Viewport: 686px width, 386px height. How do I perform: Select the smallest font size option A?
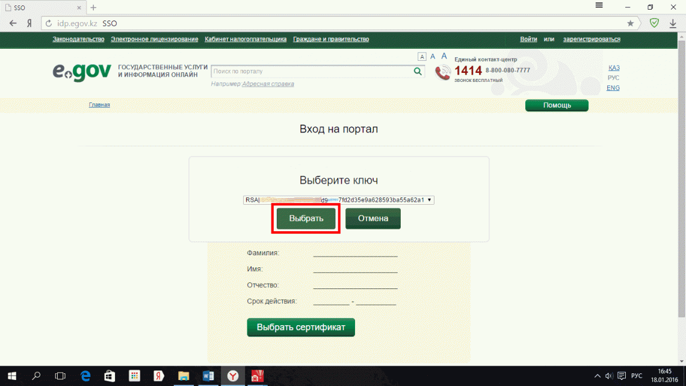422,56
